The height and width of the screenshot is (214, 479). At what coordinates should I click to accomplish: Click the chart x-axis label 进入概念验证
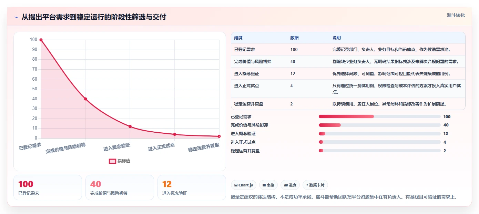(x=117, y=147)
